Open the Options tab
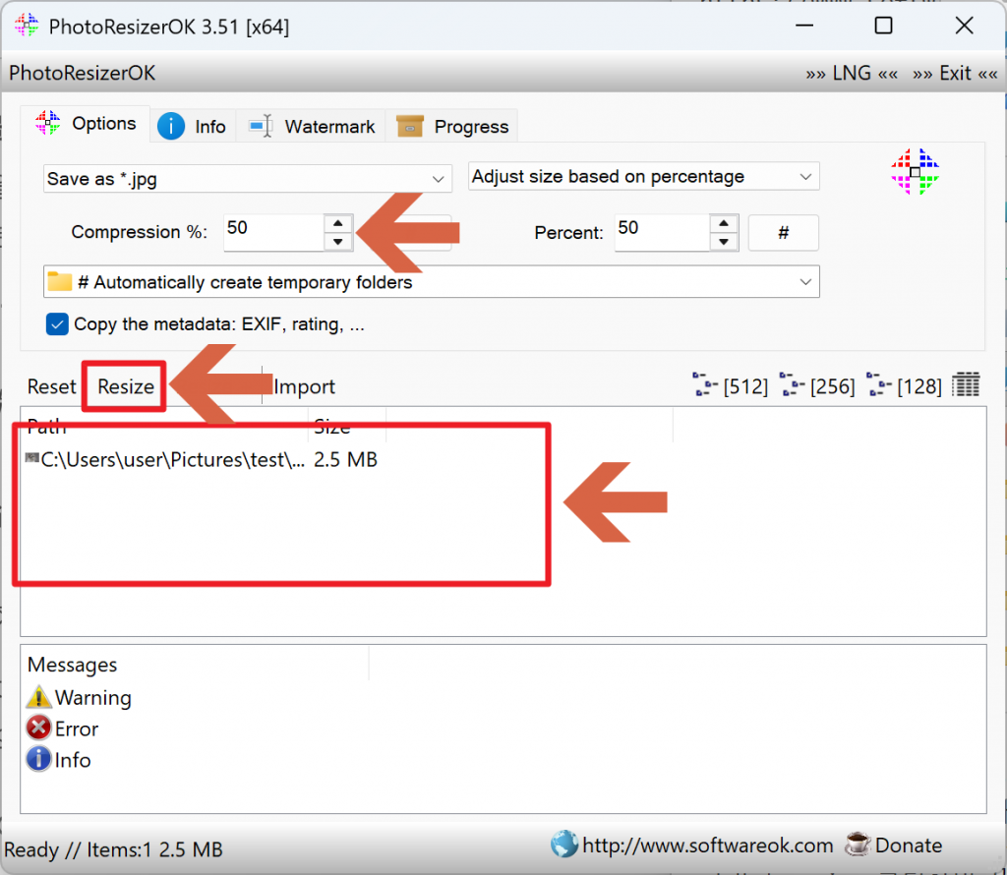 tap(86, 123)
